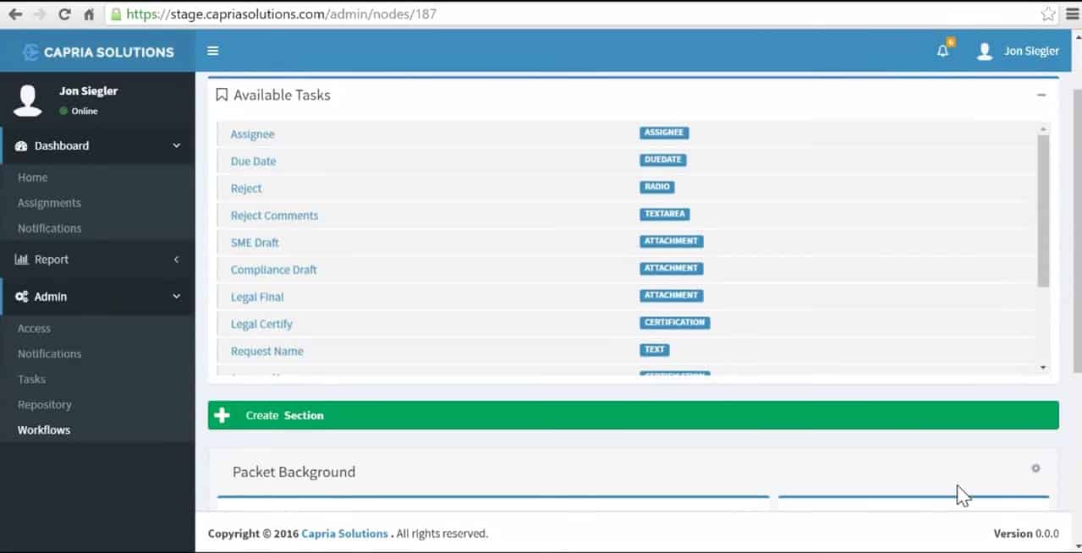
Task: Click the Report bar chart icon
Action: 21,260
